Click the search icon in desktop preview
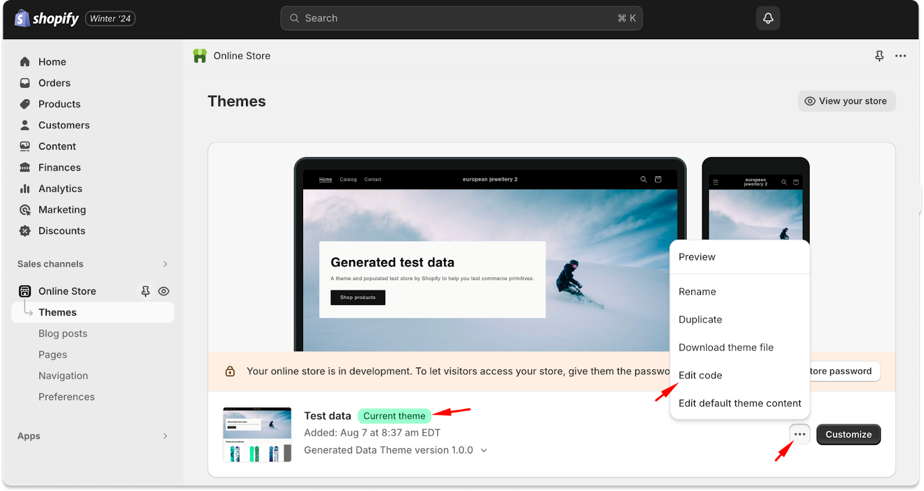 click(643, 180)
